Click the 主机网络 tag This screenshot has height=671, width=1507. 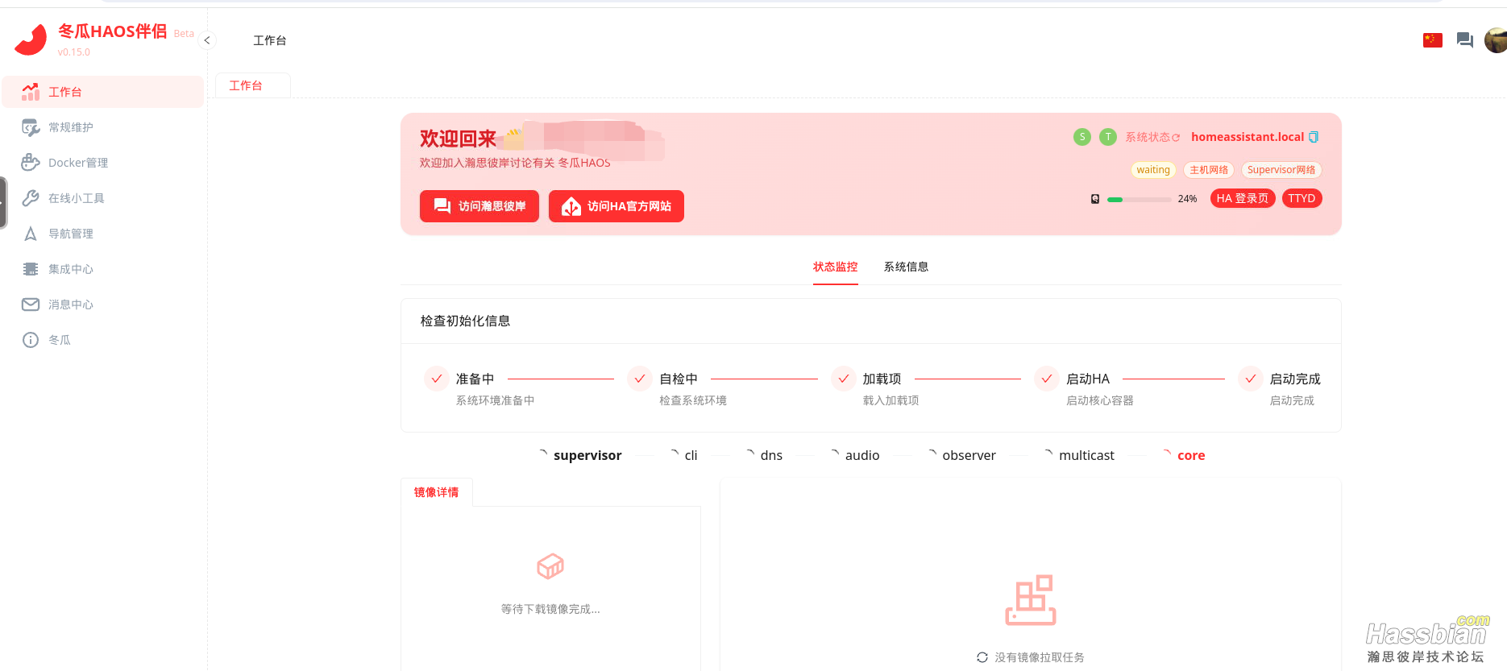[x=1209, y=170]
